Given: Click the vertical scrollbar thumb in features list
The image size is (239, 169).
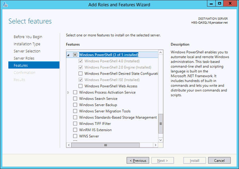Looking at the screenshot, I should [161, 124].
